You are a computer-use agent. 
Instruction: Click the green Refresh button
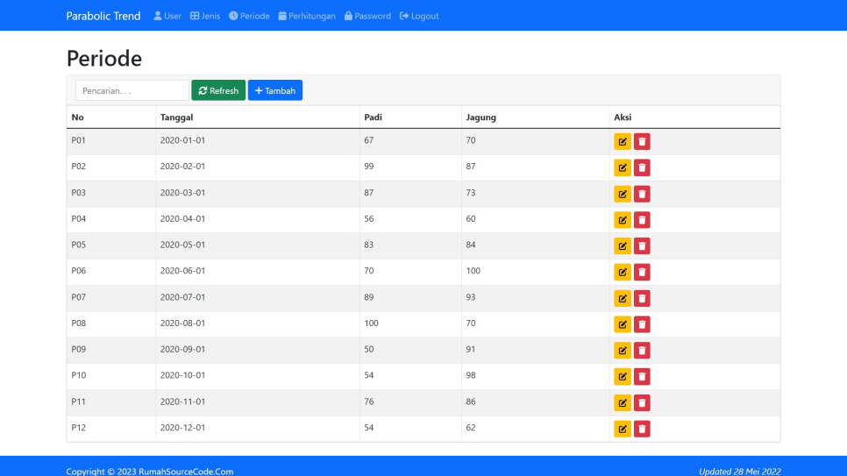coord(218,90)
